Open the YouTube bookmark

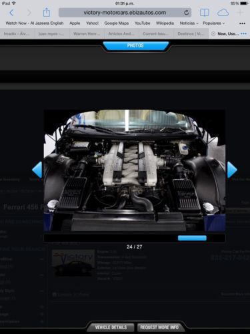coord(142,23)
